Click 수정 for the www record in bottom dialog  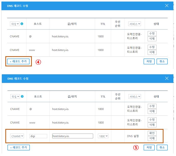pyautogui.click(x=152, y=120)
